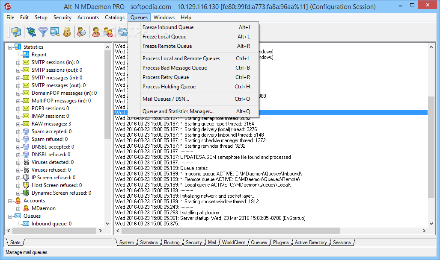Expand the SMTP messages (in) node
This screenshot has height=260, width=440.
click(x=18, y=78)
